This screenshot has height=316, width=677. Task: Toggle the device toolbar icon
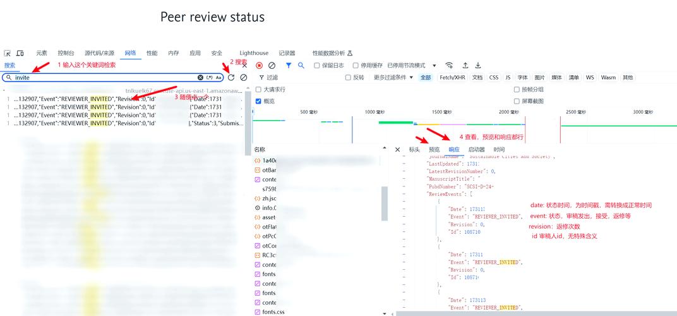pos(20,53)
